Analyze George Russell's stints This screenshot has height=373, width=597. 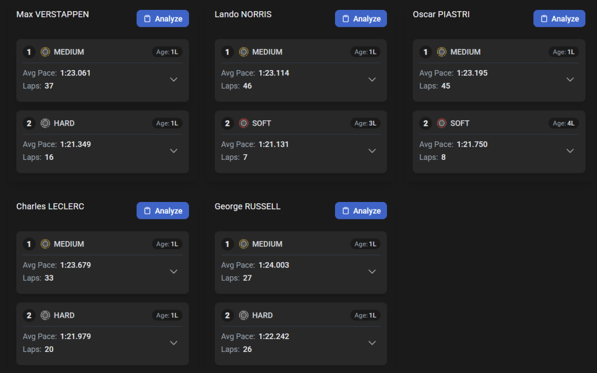point(361,211)
